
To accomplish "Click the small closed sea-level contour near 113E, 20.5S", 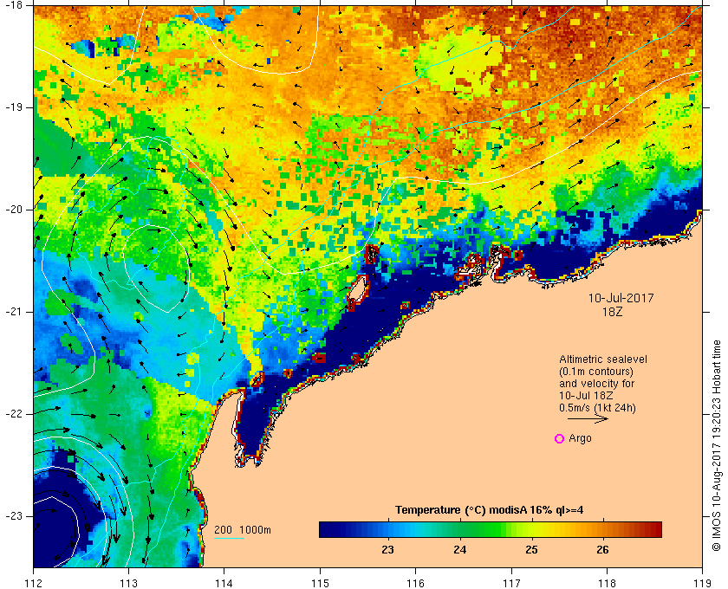I will [x=157, y=269].
